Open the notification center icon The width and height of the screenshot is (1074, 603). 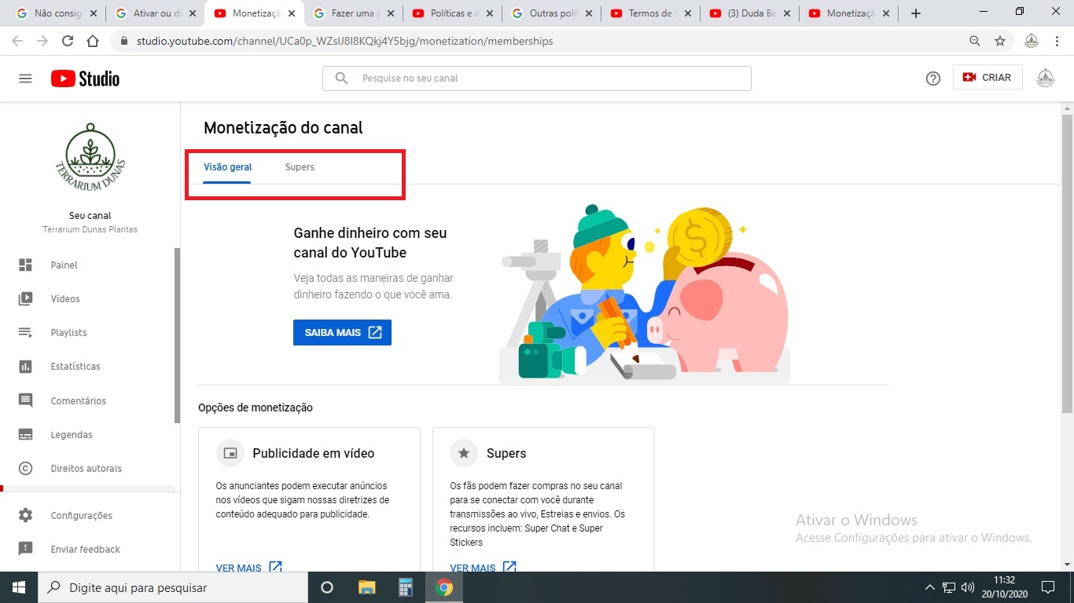coord(1047,587)
